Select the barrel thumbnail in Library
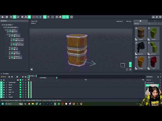The width and height of the screenshot is (162, 121). click(x=141, y=34)
